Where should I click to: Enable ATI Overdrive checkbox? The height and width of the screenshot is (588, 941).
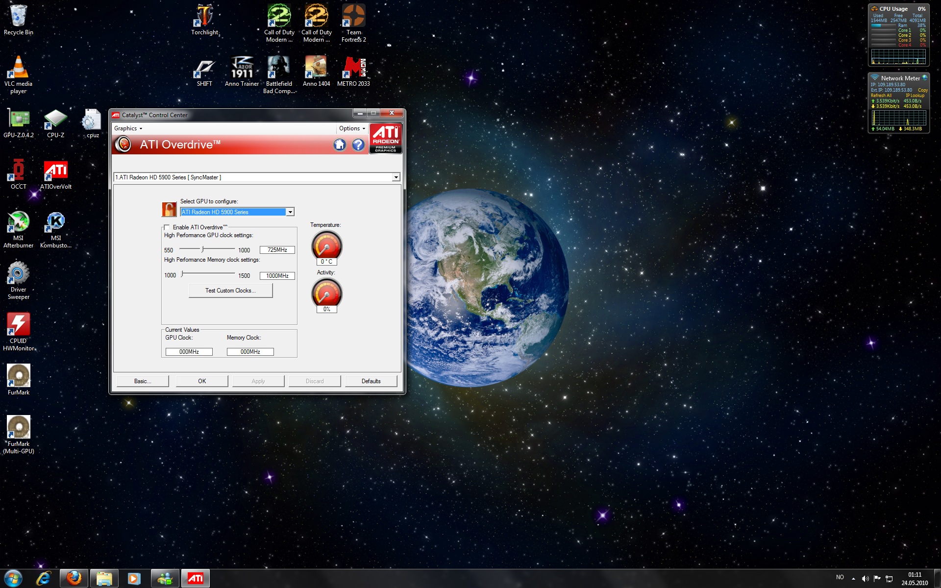167,227
